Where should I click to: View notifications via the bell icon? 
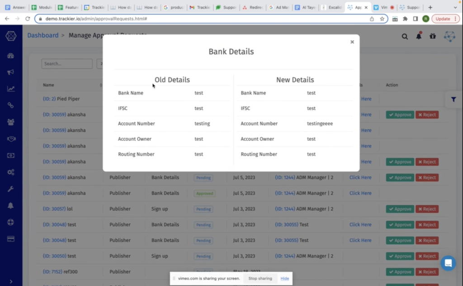[418, 36]
